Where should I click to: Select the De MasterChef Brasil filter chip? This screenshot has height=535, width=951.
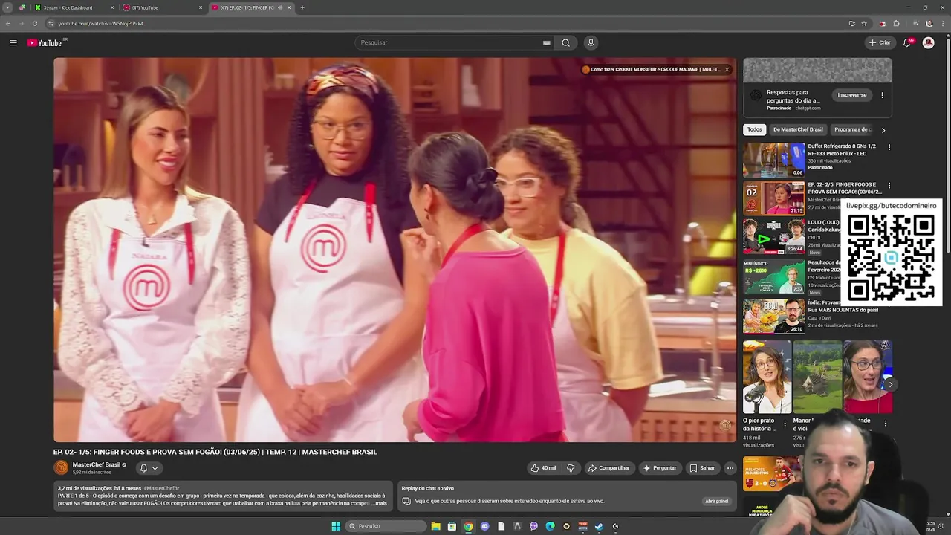coord(798,129)
